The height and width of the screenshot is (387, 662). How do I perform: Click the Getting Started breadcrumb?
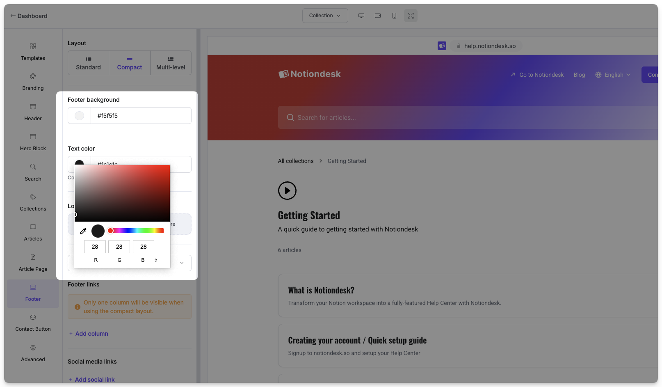click(x=347, y=161)
